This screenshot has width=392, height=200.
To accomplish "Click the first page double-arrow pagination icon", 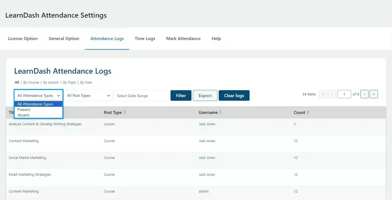I will coord(323,94).
